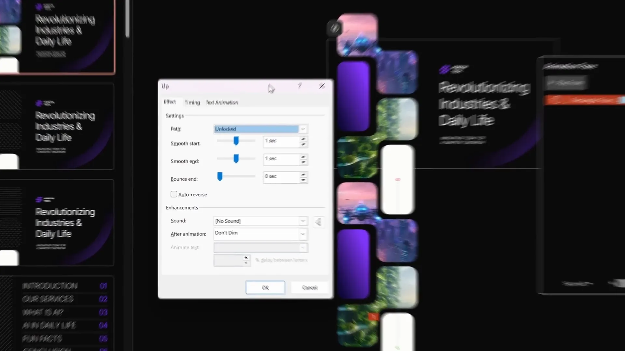Click the speaker icon beside the Sound dropdown
This screenshot has width=625, height=351.
[318, 222]
